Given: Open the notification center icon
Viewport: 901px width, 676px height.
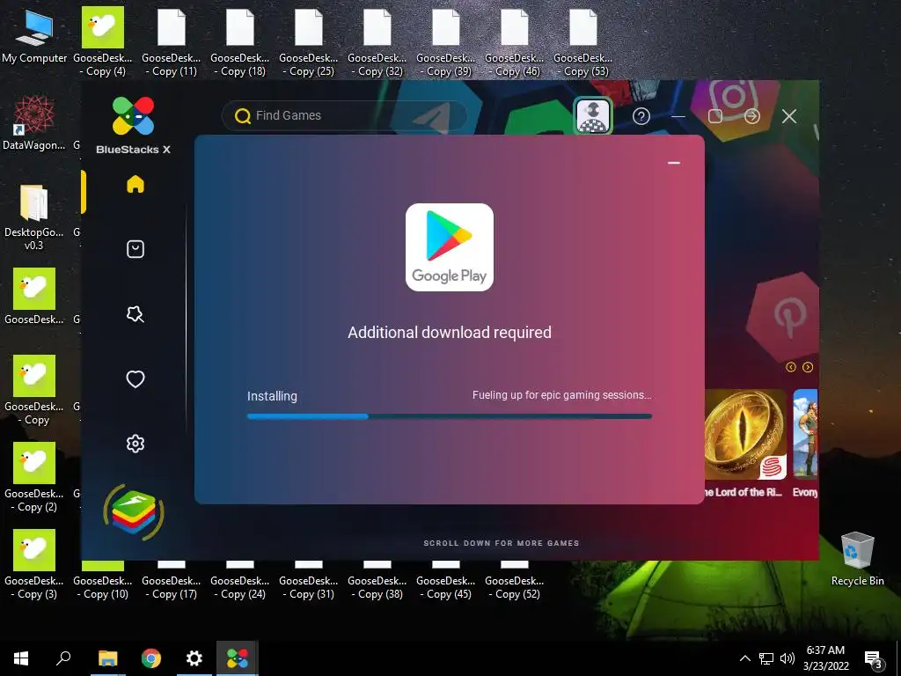Looking at the screenshot, I should 873,659.
